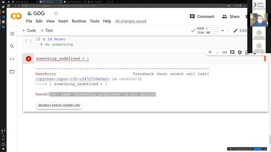Open the Colab logo home link

tap(16, 16)
